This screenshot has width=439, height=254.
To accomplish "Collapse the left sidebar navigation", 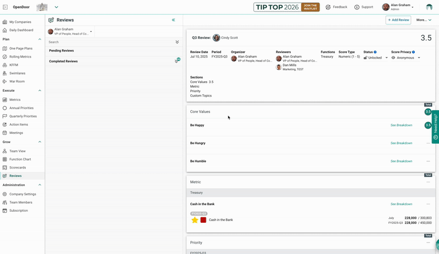I will [x=5, y=7].
